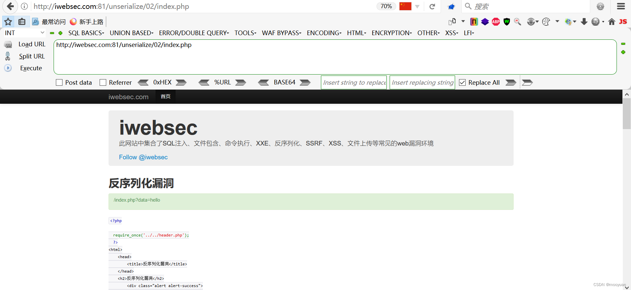Expand dropdown beside copy pages icon
The width and height of the screenshot is (631, 290).
463,21
